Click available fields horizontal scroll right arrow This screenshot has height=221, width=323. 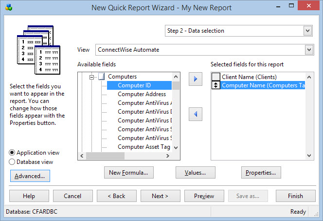[x=168, y=156]
